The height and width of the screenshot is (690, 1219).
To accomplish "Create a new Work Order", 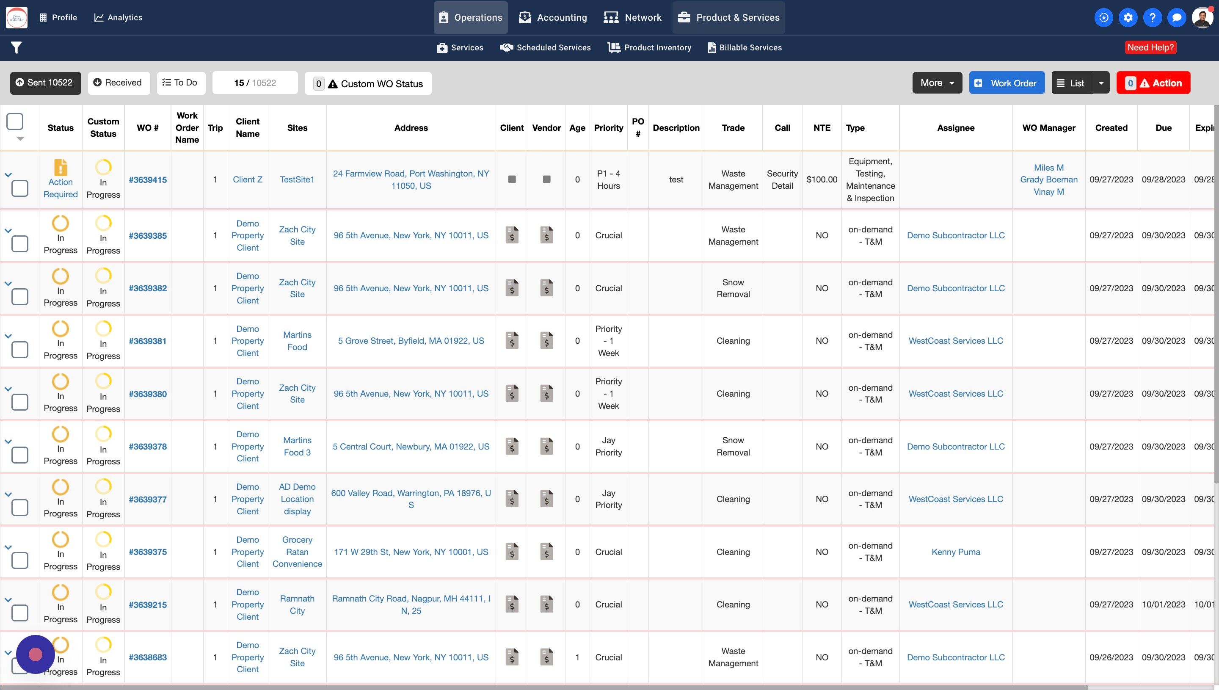I will coord(1006,83).
